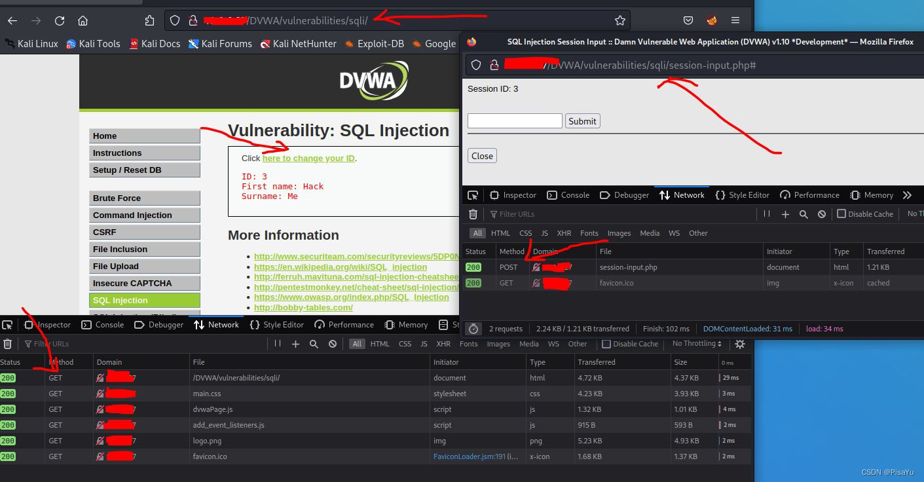The width and height of the screenshot is (924, 482).
Task: Toggle the WS filter in main devtools
Action: [553, 344]
